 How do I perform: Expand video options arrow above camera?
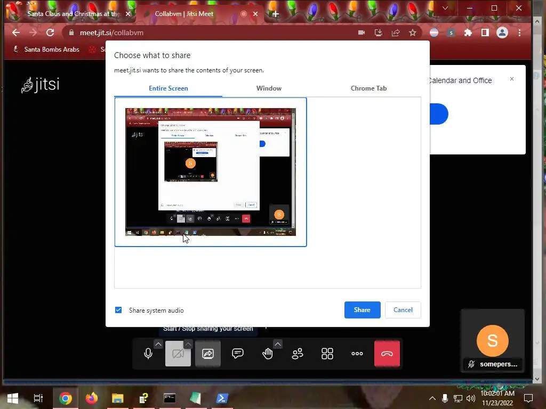(x=188, y=344)
